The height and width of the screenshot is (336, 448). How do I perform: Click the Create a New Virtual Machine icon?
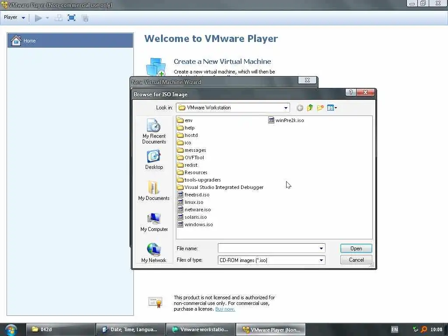tap(156, 67)
